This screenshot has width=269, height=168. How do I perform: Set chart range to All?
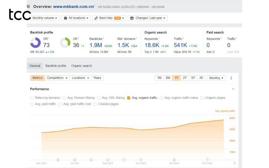(x=201, y=78)
